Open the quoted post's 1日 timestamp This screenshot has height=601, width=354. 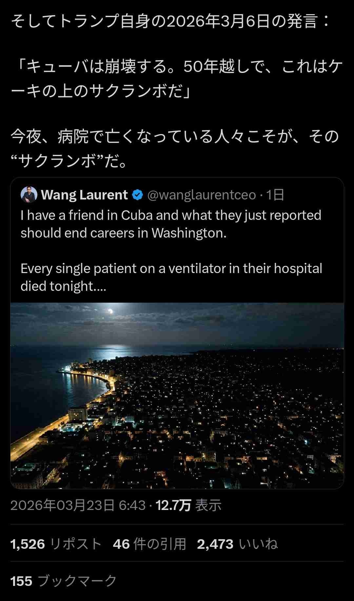275,195
